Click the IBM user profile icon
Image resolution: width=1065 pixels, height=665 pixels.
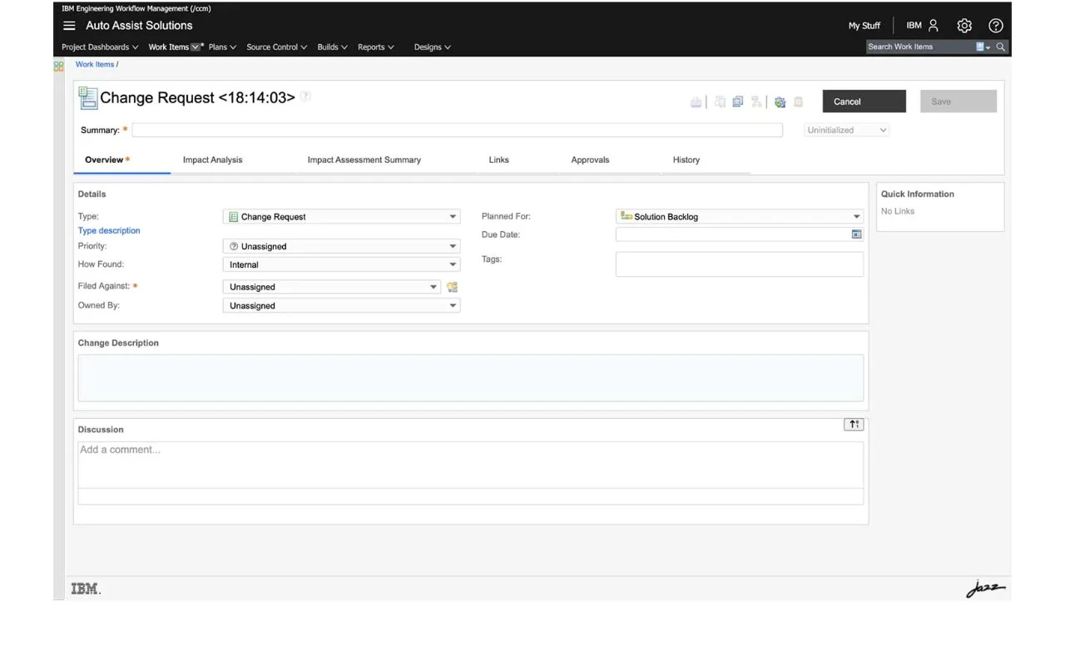[934, 26]
